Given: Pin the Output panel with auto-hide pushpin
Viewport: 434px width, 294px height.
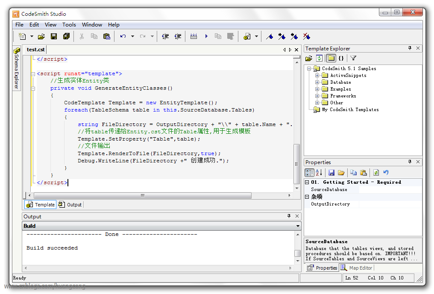Looking at the screenshot, I should coord(289,216).
